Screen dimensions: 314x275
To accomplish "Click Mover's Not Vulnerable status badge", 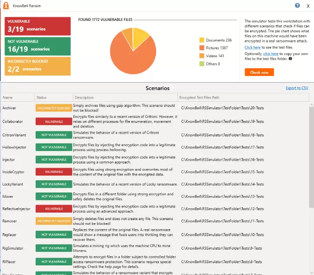I will 54,196.
